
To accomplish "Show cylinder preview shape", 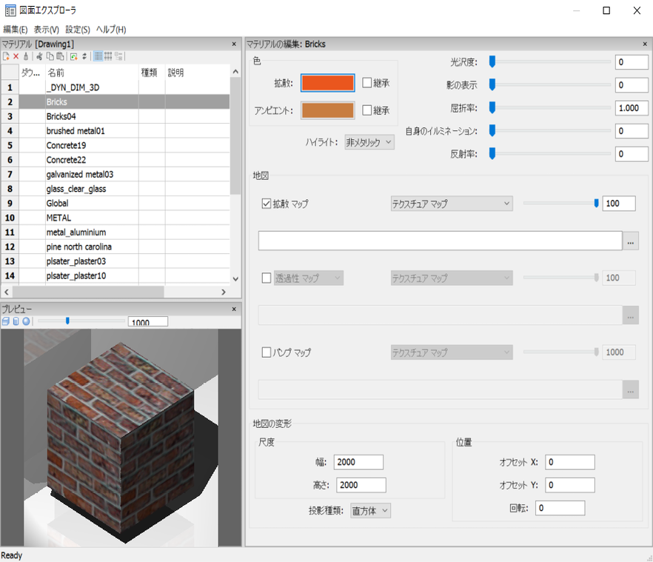I will pos(16,321).
